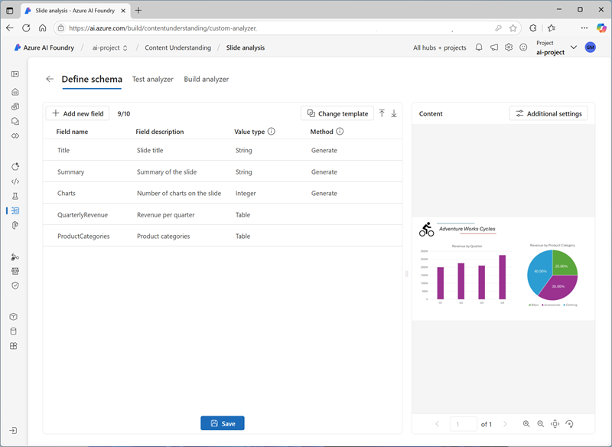
Task: Switch to the Test analyzer tab
Action: click(x=152, y=80)
